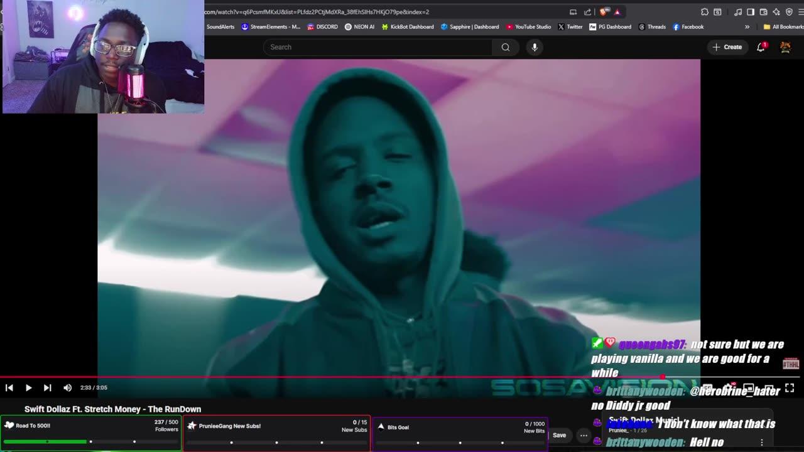
Task: Open the PG Dashboard bookmark
Action: tap(610, 27)
